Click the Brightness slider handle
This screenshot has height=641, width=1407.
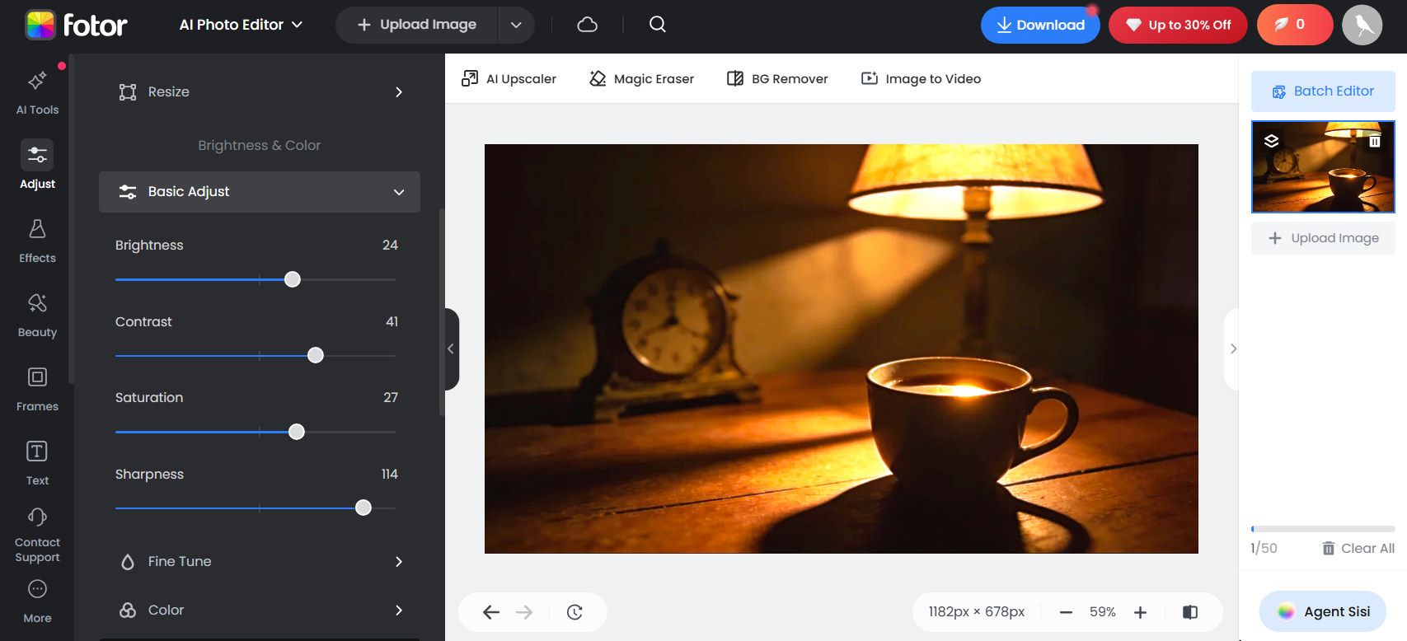point(293,279)
